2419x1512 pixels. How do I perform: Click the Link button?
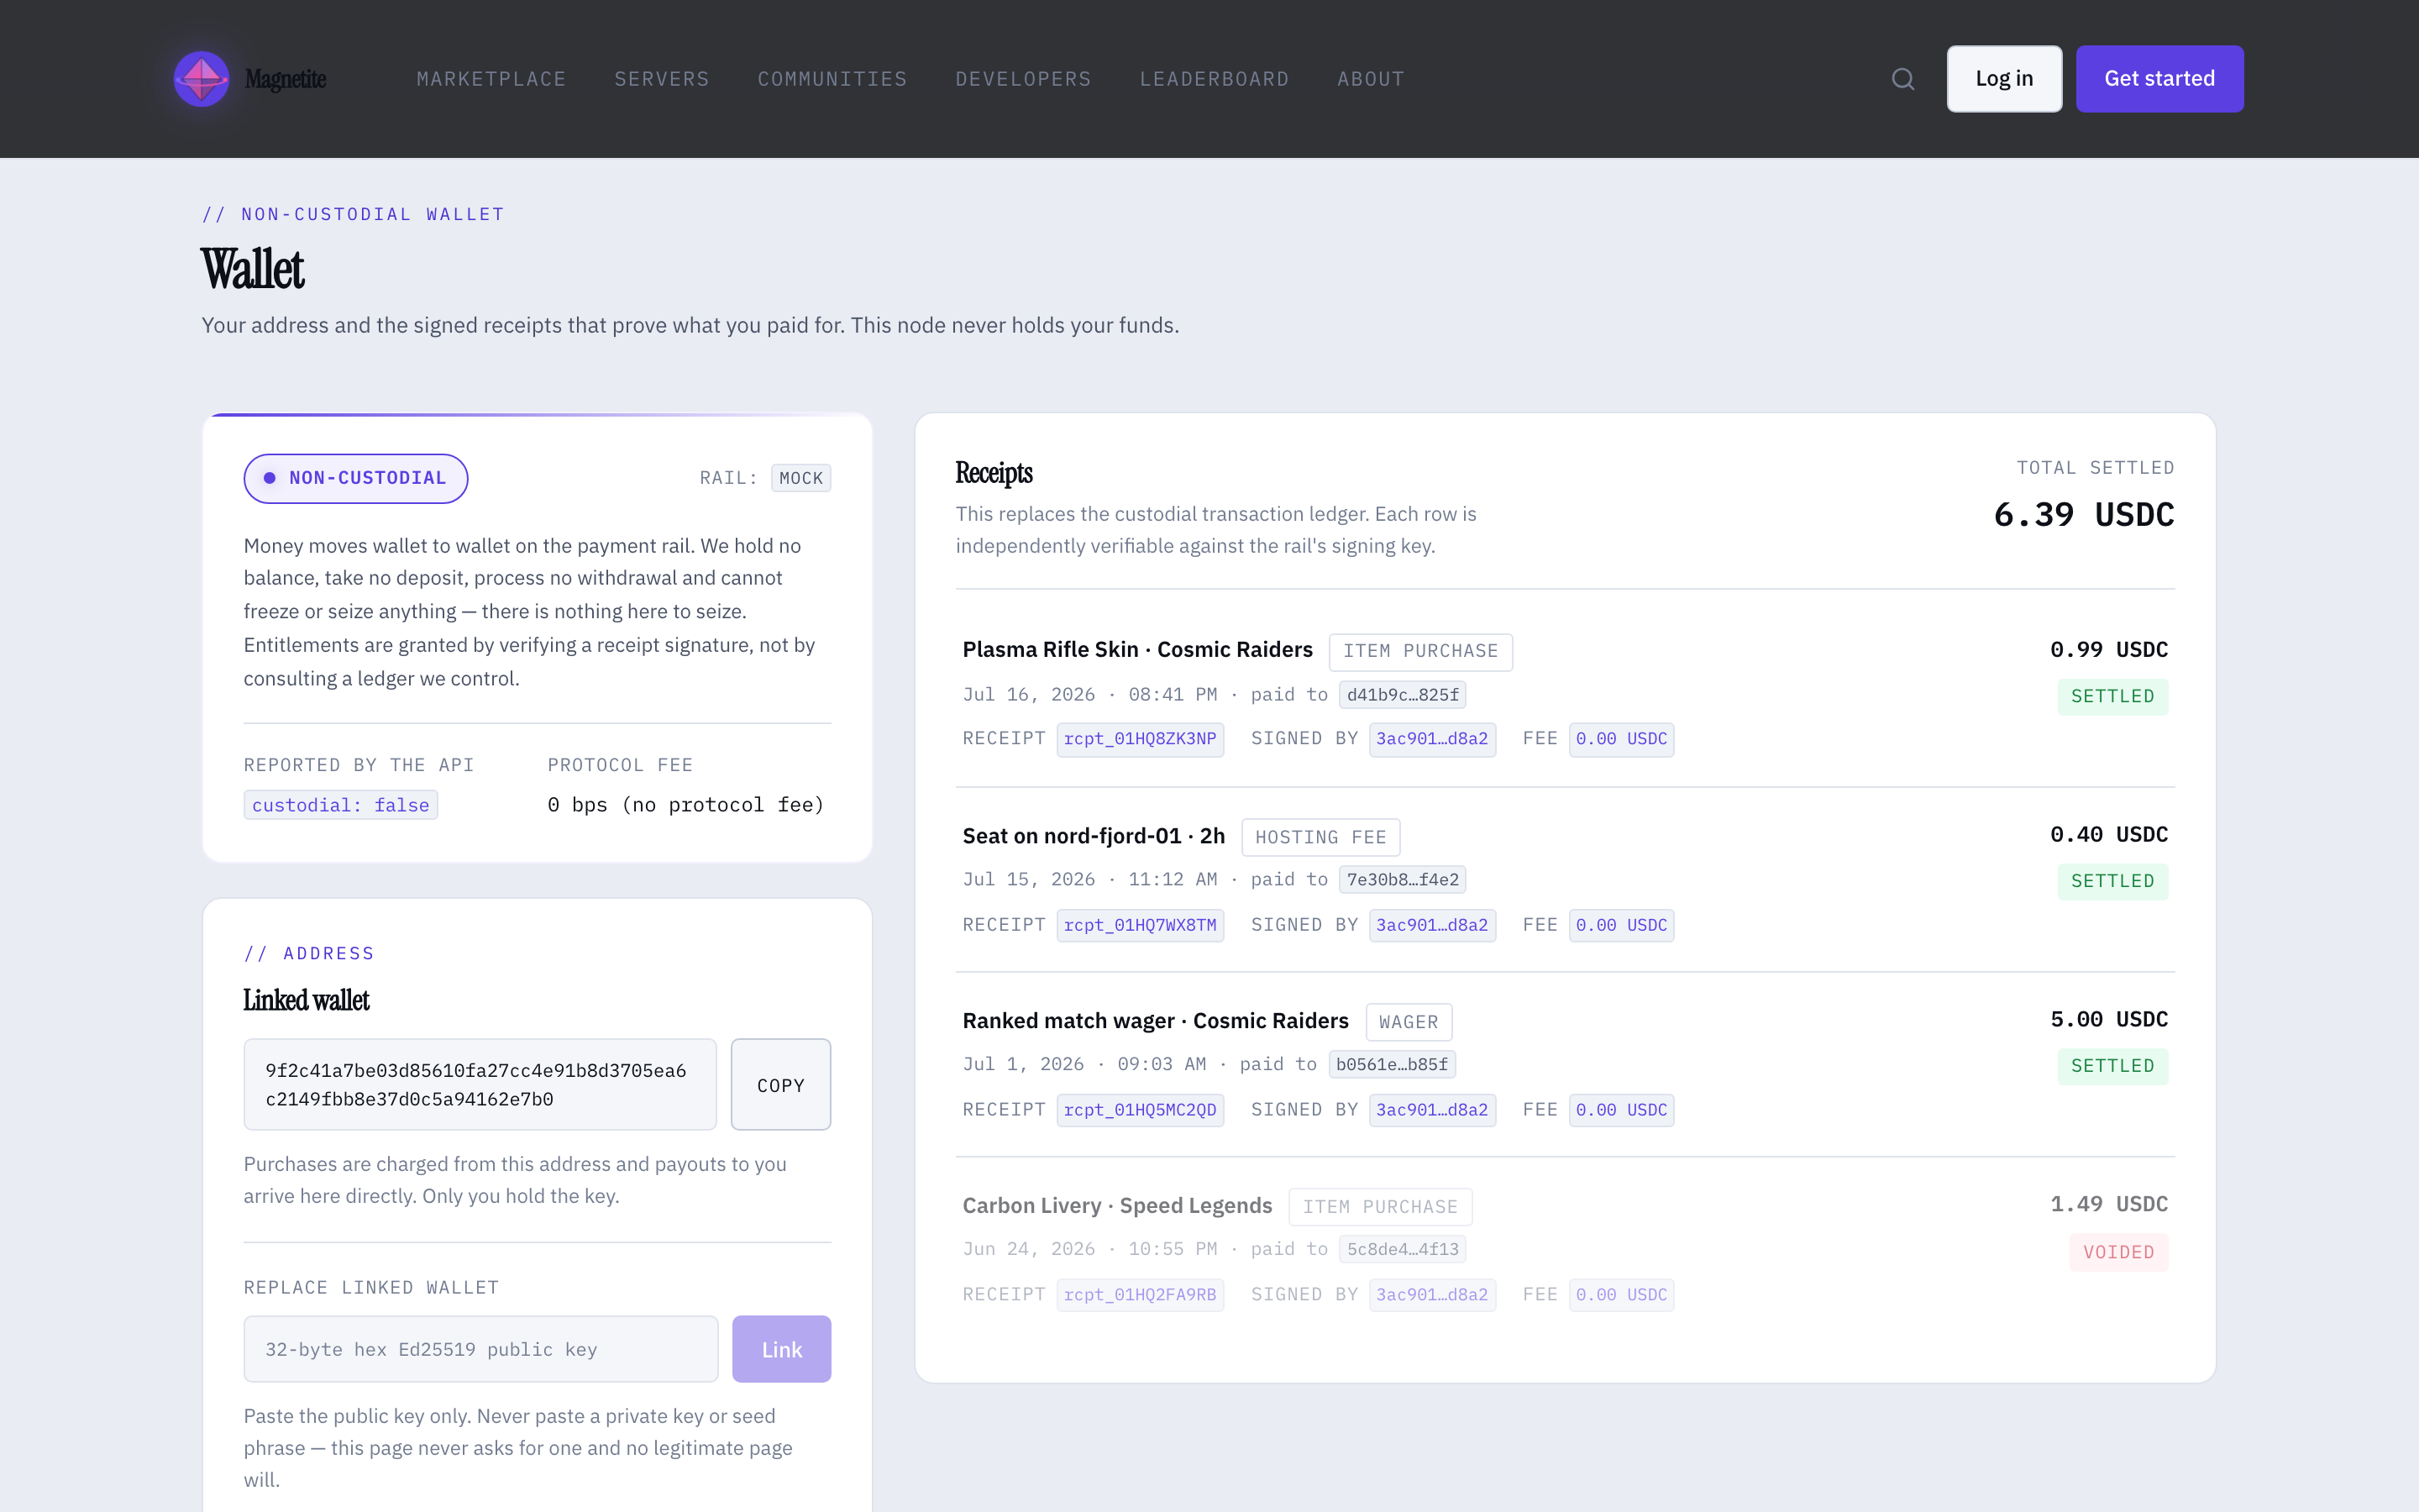[x=780, y=1349]
